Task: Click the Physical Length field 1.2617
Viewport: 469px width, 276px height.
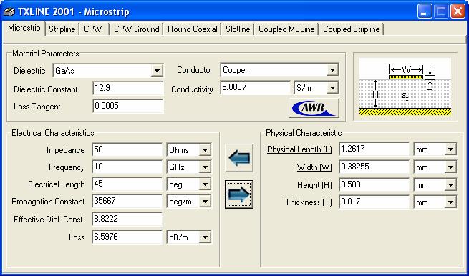Action: click(x=374, y=149)
